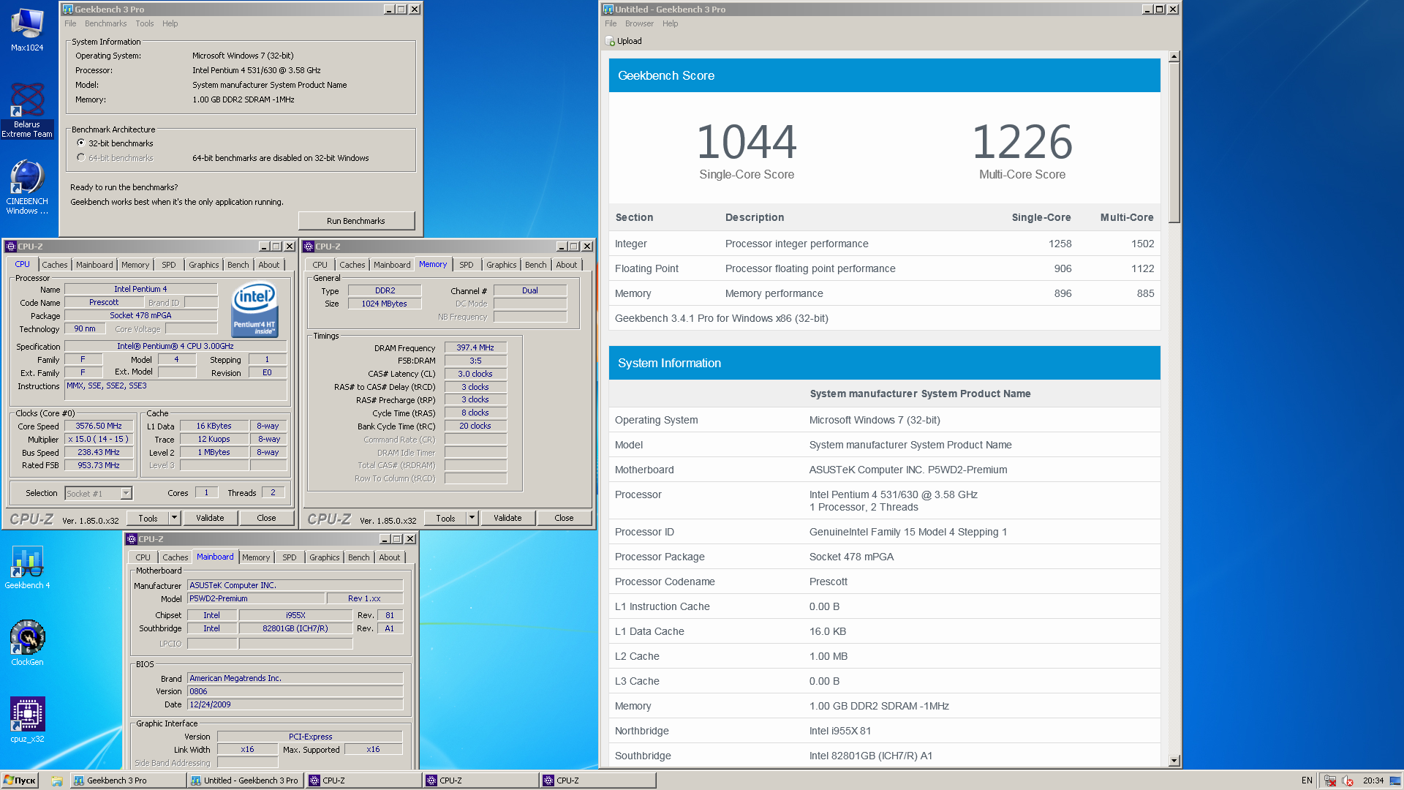Image resolution: width=1404 pixels, height=790 pixels.
Task: Click Multiplier value x 15.0 (14 - 15)
Action: pos(99,439)
